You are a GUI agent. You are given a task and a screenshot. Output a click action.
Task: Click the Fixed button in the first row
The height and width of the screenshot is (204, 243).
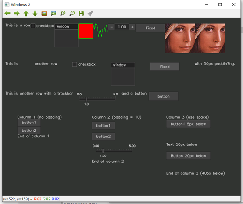[150, 28]
